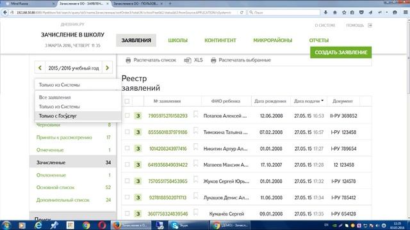
Task: Toggle the select-all checkbox in table header
Action: tap(127, 101)
